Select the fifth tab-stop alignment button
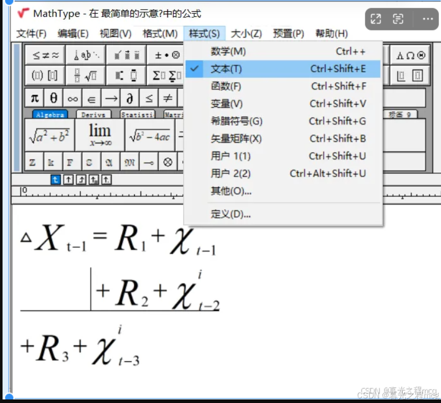This screenshot has height=403, width=441. click(107, 180)
